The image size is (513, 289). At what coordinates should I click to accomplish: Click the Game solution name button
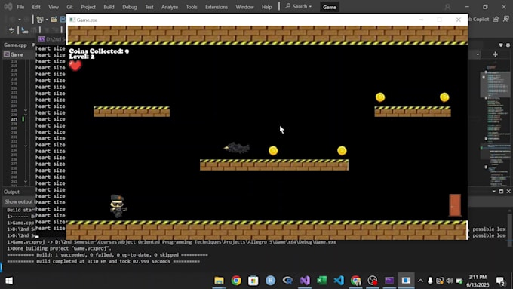tap(329, 7)
